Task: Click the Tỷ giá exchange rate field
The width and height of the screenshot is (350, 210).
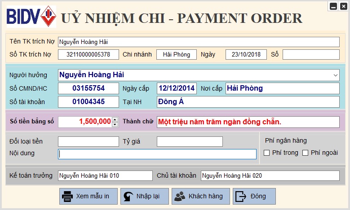Action: pos(190,142)
